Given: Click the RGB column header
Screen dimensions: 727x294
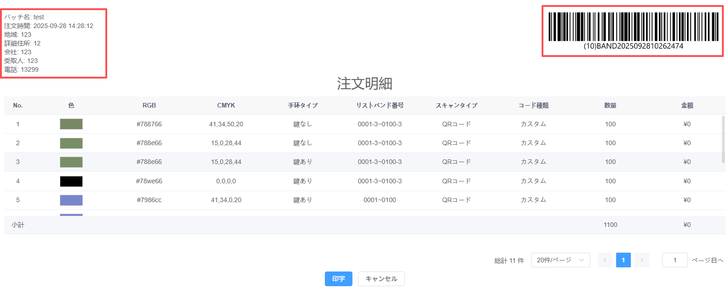Looking at the screenshot, I should tap(149, 105).
